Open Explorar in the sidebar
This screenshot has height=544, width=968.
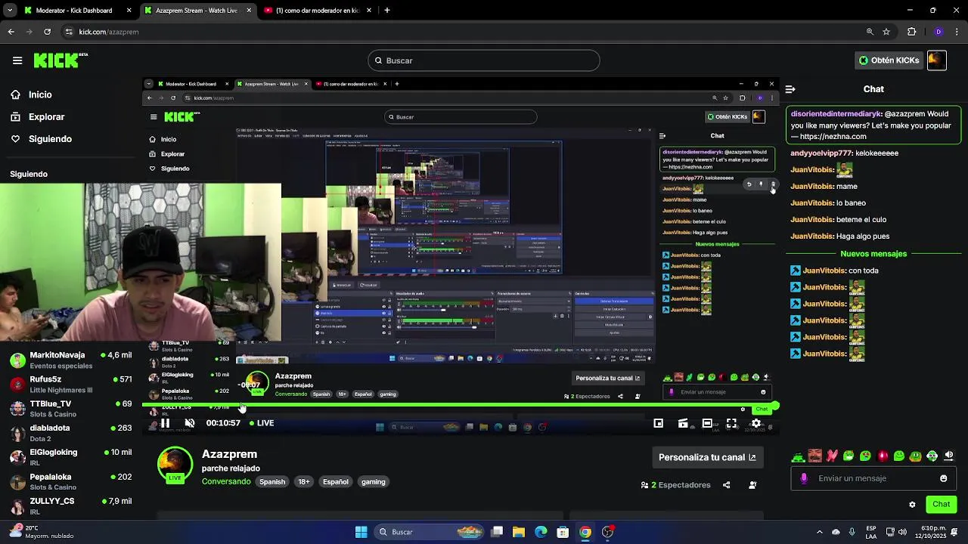(x=37, y=117)
